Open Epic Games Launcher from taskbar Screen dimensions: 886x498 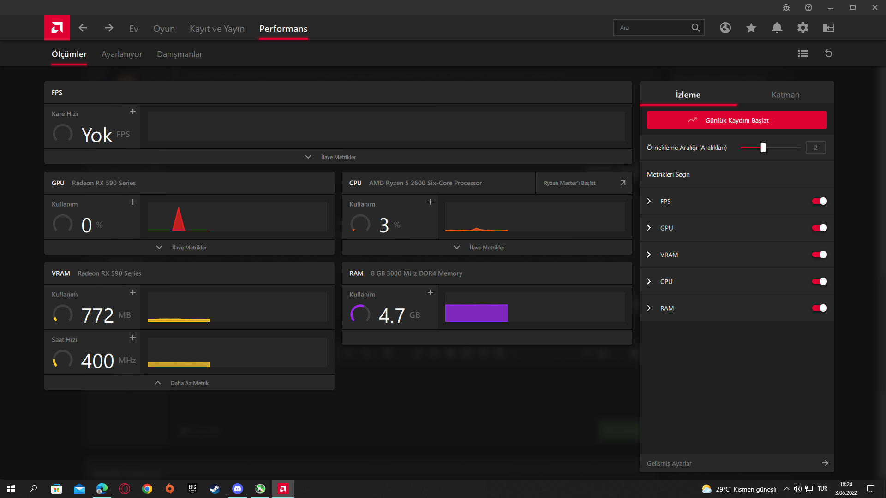click(192, 489)
